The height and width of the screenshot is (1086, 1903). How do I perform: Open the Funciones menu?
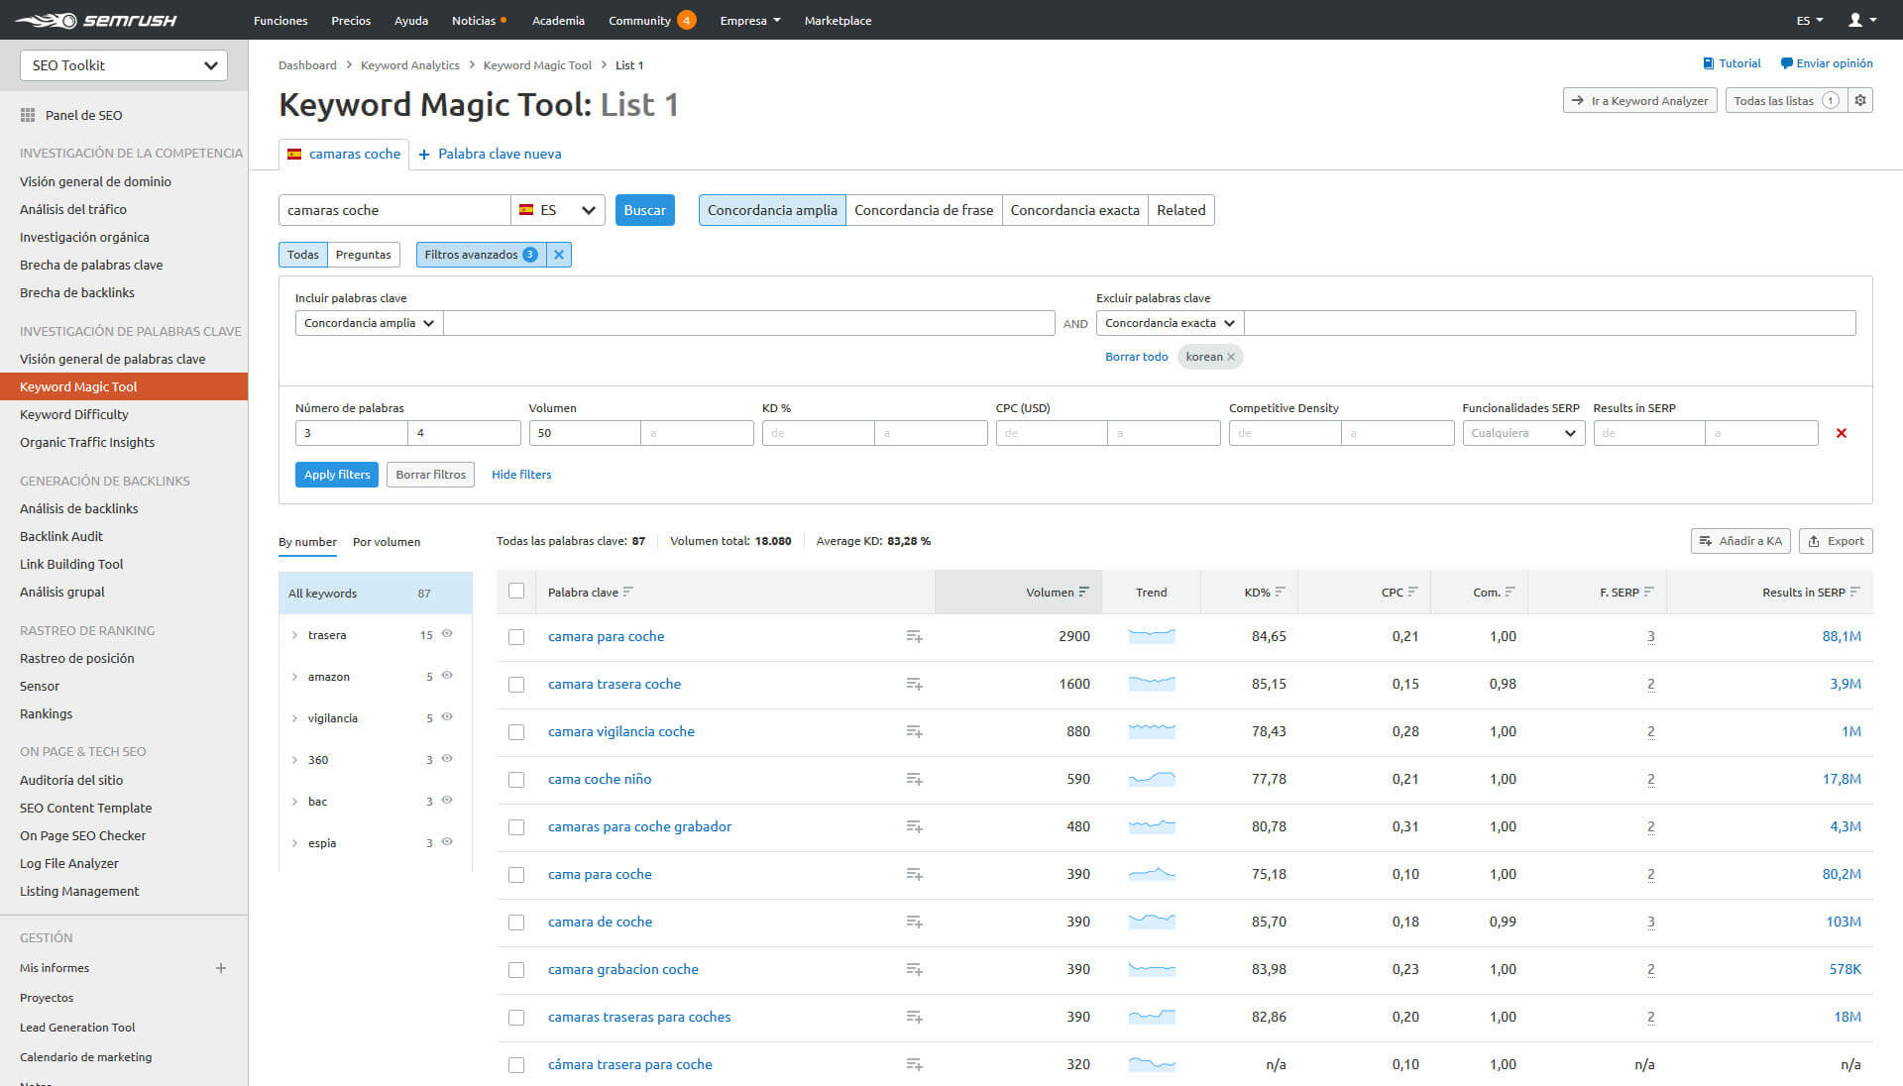[x=280, y=20]
